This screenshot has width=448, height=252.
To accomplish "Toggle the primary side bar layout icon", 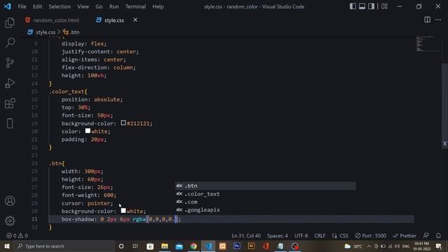I will pyautogui.click(x=353, y=6).
